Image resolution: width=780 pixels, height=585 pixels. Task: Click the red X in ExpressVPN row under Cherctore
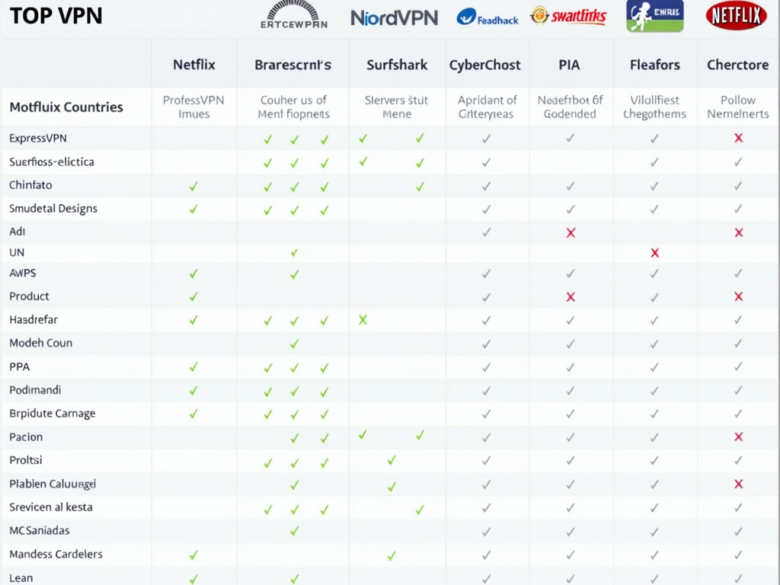click(738, 138)
